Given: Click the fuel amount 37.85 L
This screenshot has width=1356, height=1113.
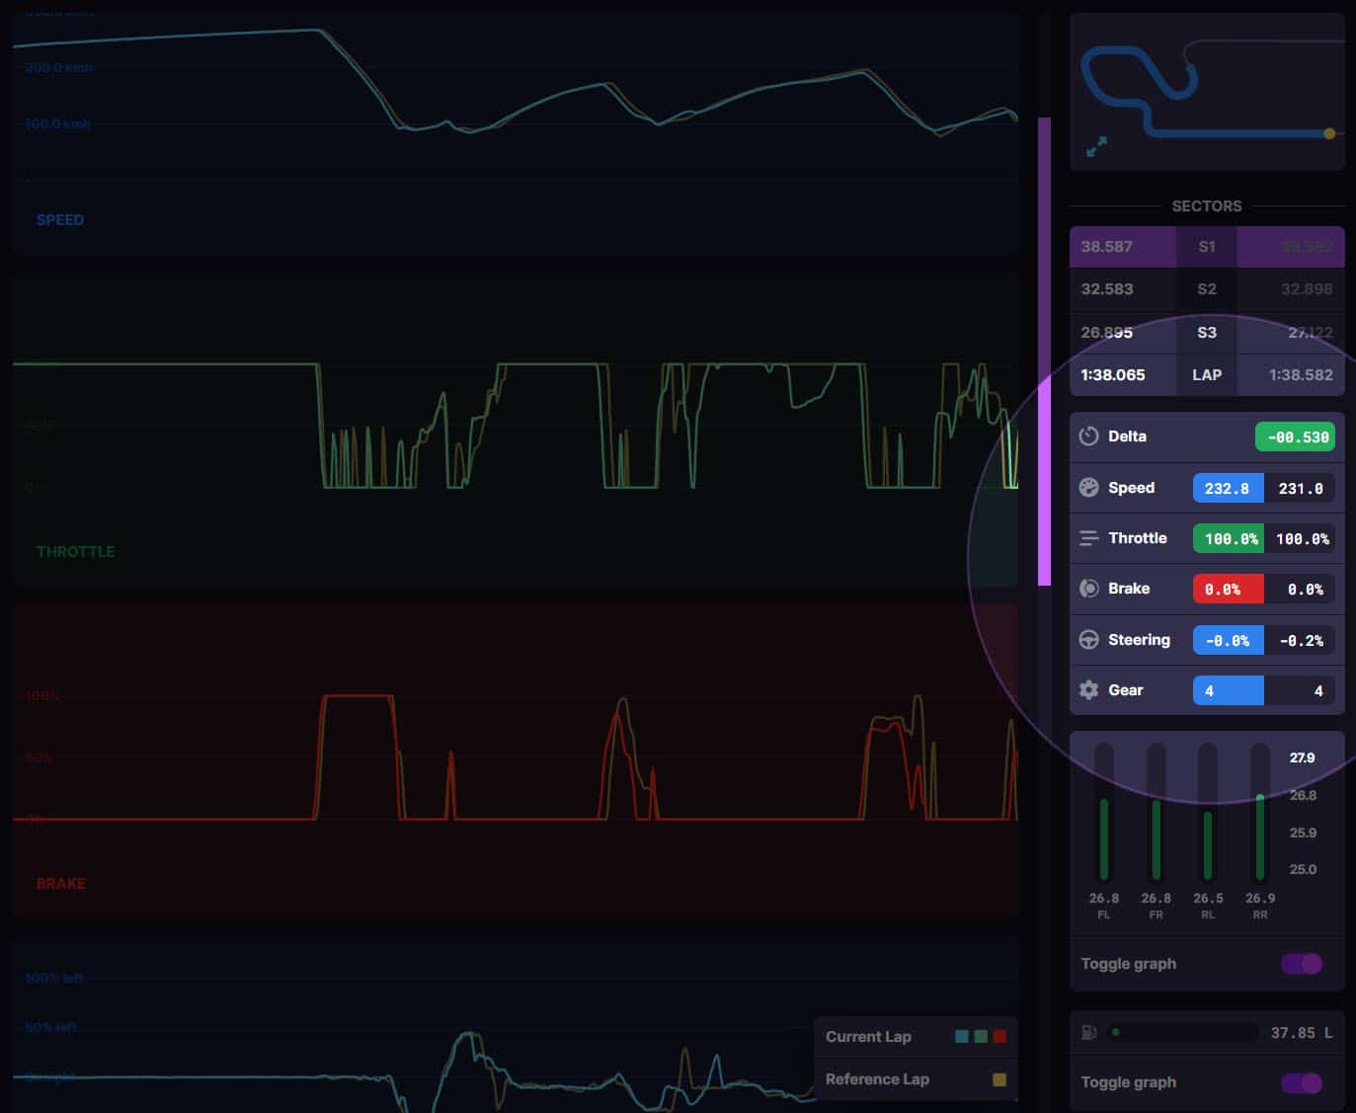Looking at the screenshot, I should (1302, 1033).
